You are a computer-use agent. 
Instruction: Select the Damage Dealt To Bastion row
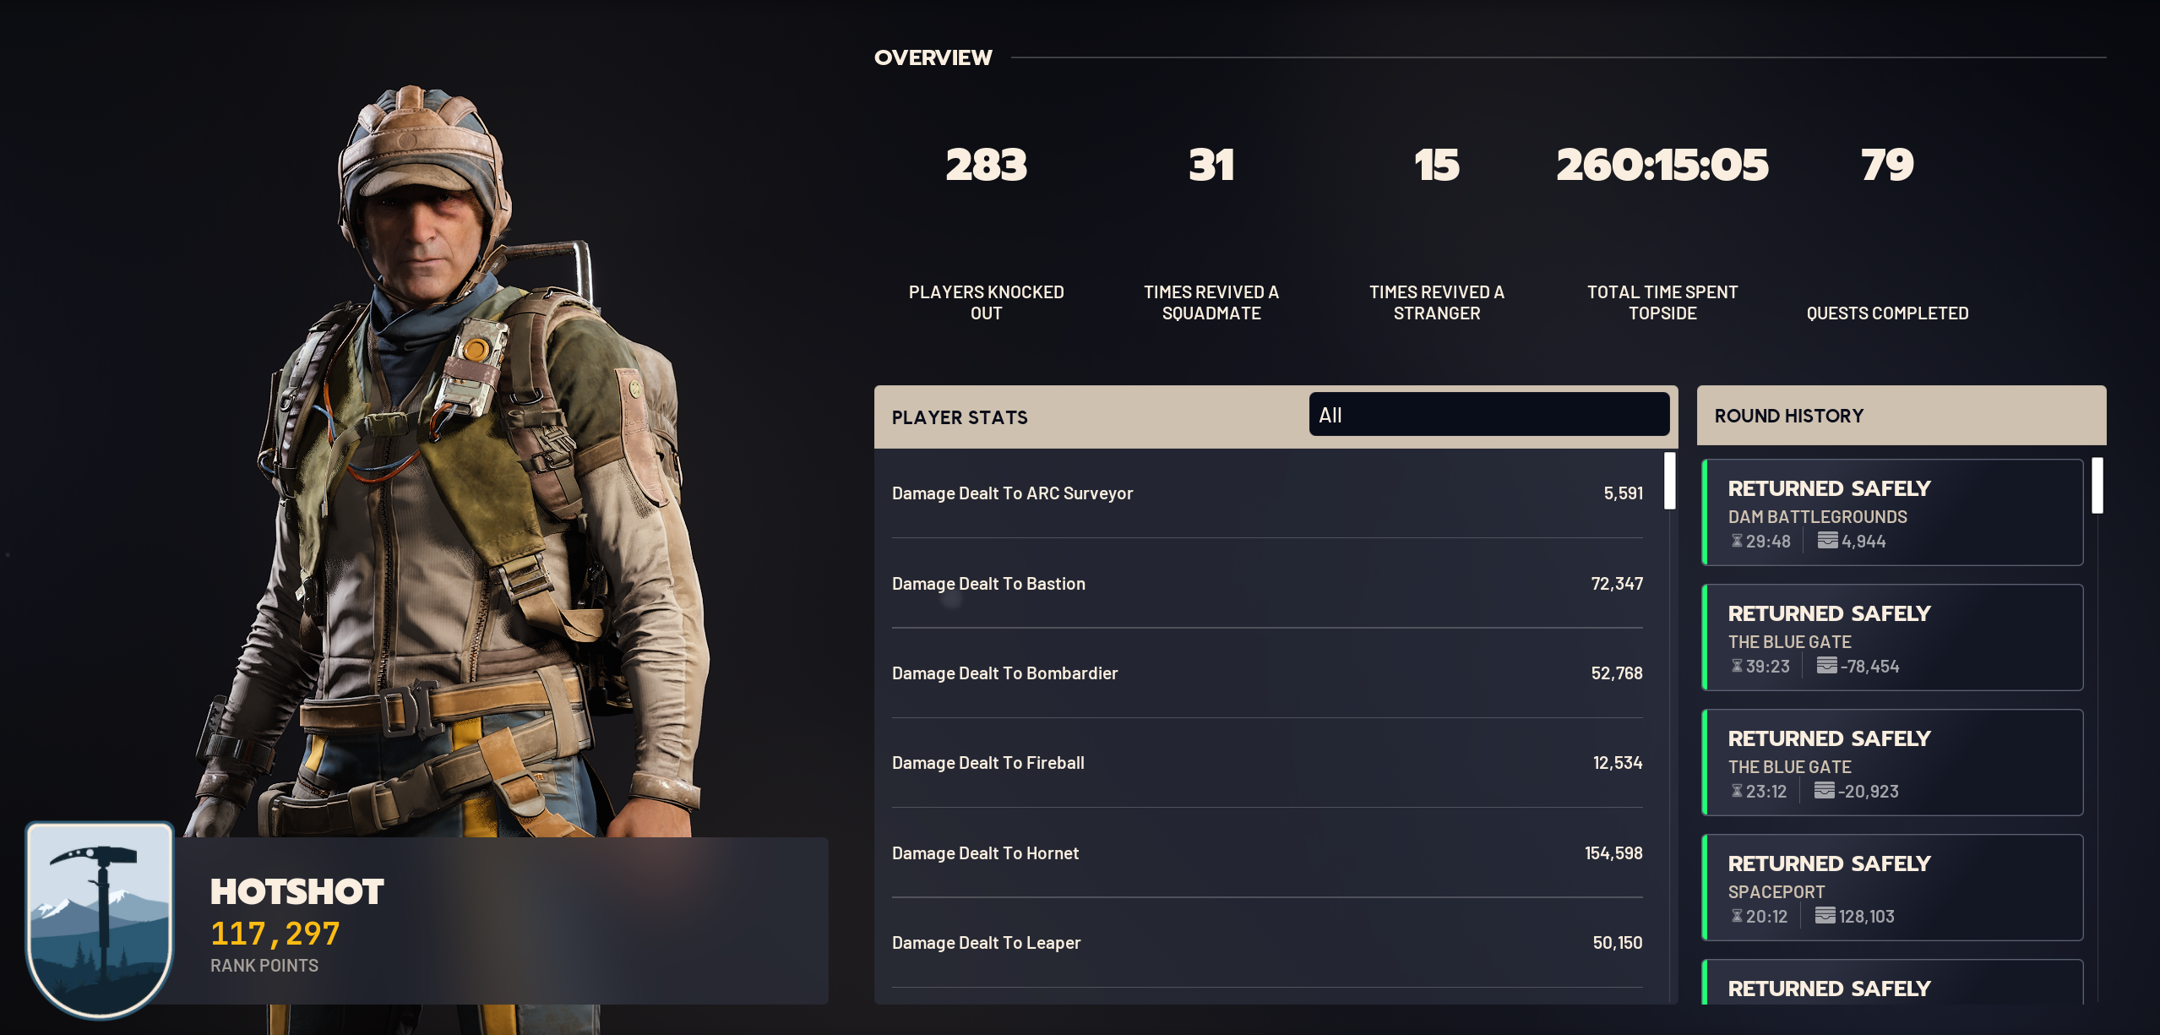click(x=1267, y=584)
